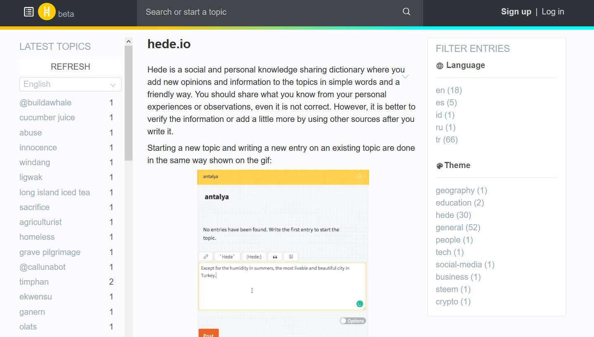Filter by steem (1) theme
The image size is (594, 337).
[x=453, y=289]
